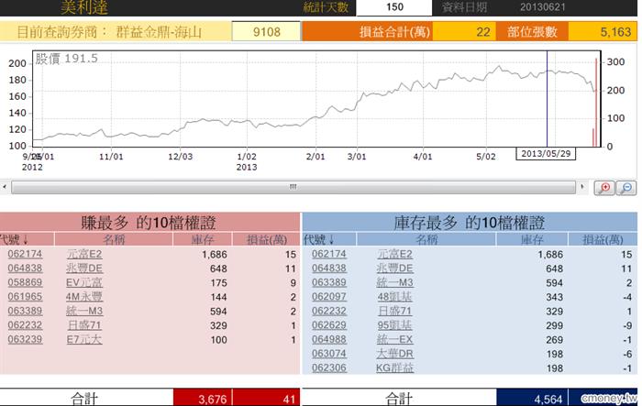The image size is (642, 406).
Task: Open the warrant code link 061965
Action: tap(25, 297)
